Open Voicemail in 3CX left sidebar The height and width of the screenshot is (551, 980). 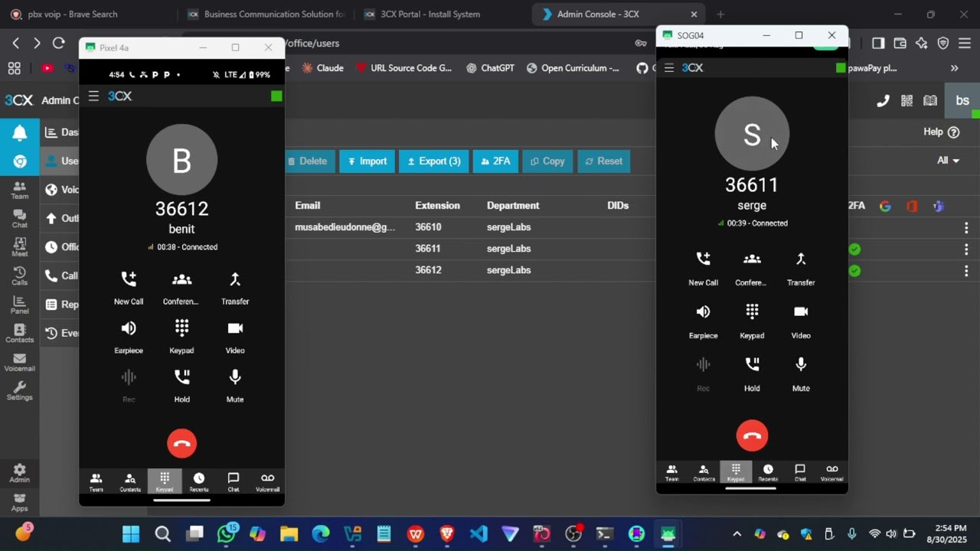point(19,362)
